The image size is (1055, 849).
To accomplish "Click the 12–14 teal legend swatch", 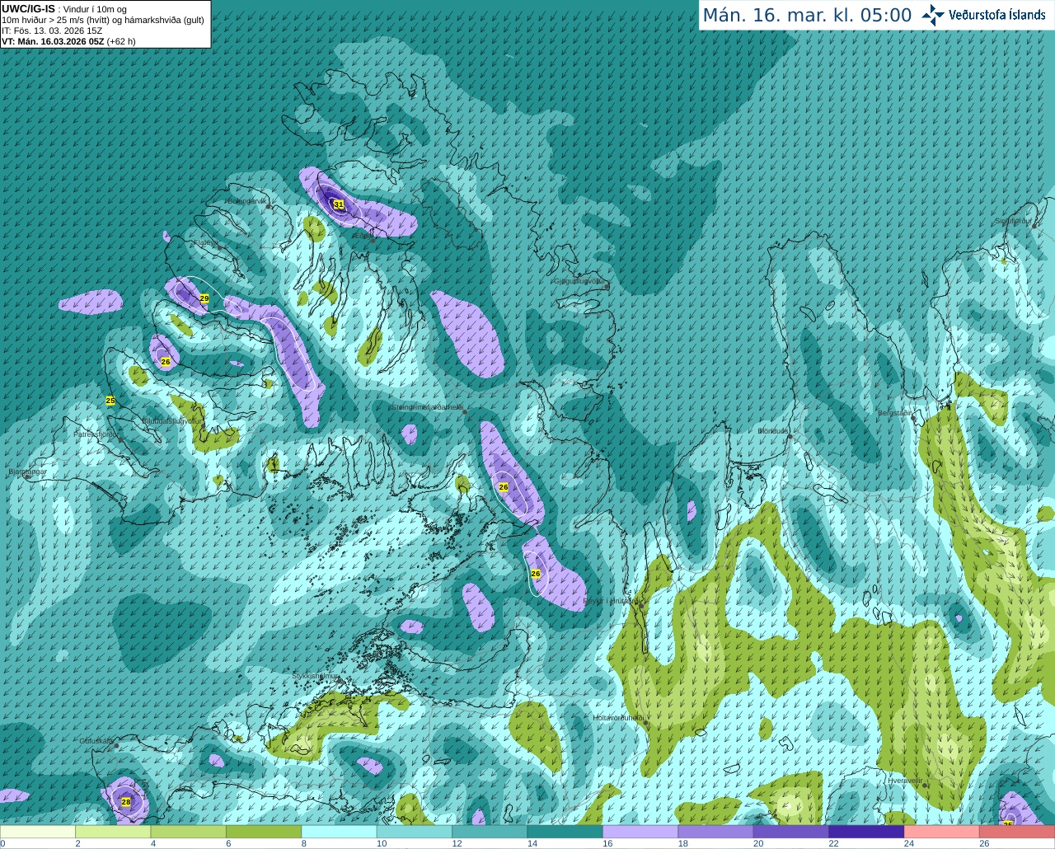I will (x=490, y=832).
